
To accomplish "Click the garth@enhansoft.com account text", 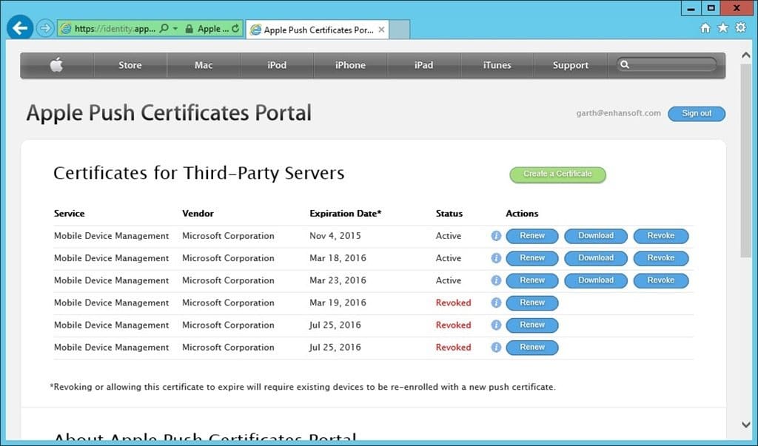I will (618, 113).
